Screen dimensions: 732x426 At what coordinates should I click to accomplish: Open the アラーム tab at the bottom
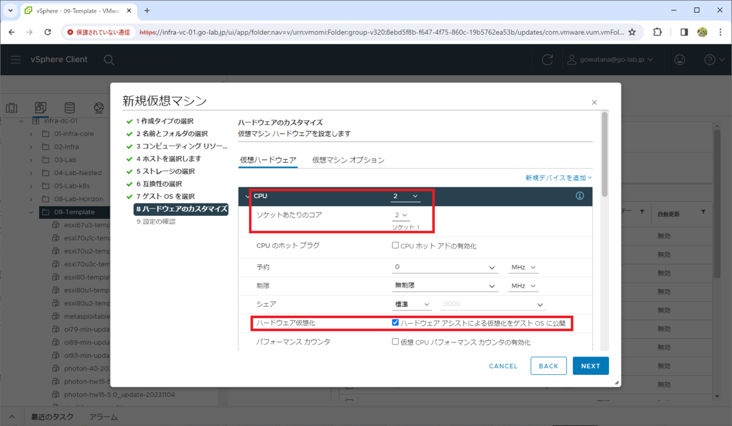pyautogui.click(x=103, y=417)
